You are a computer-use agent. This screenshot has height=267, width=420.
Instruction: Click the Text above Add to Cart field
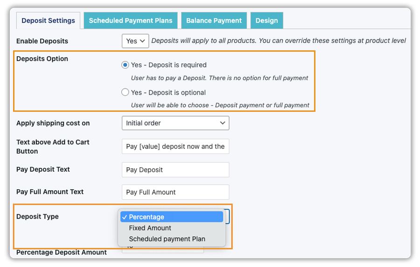175,146
